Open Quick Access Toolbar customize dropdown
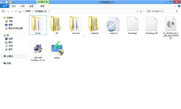 (x=14, y=2)
